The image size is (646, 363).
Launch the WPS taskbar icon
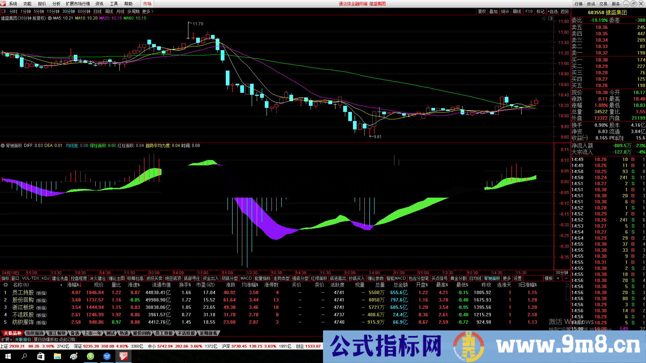tap(107, 356)
